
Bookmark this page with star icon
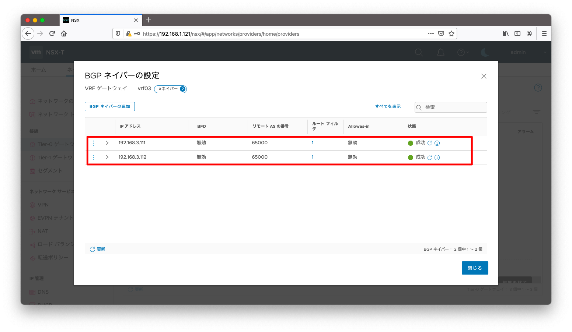tap(451, 33)
